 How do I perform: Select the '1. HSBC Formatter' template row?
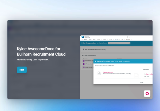point(88,67)
